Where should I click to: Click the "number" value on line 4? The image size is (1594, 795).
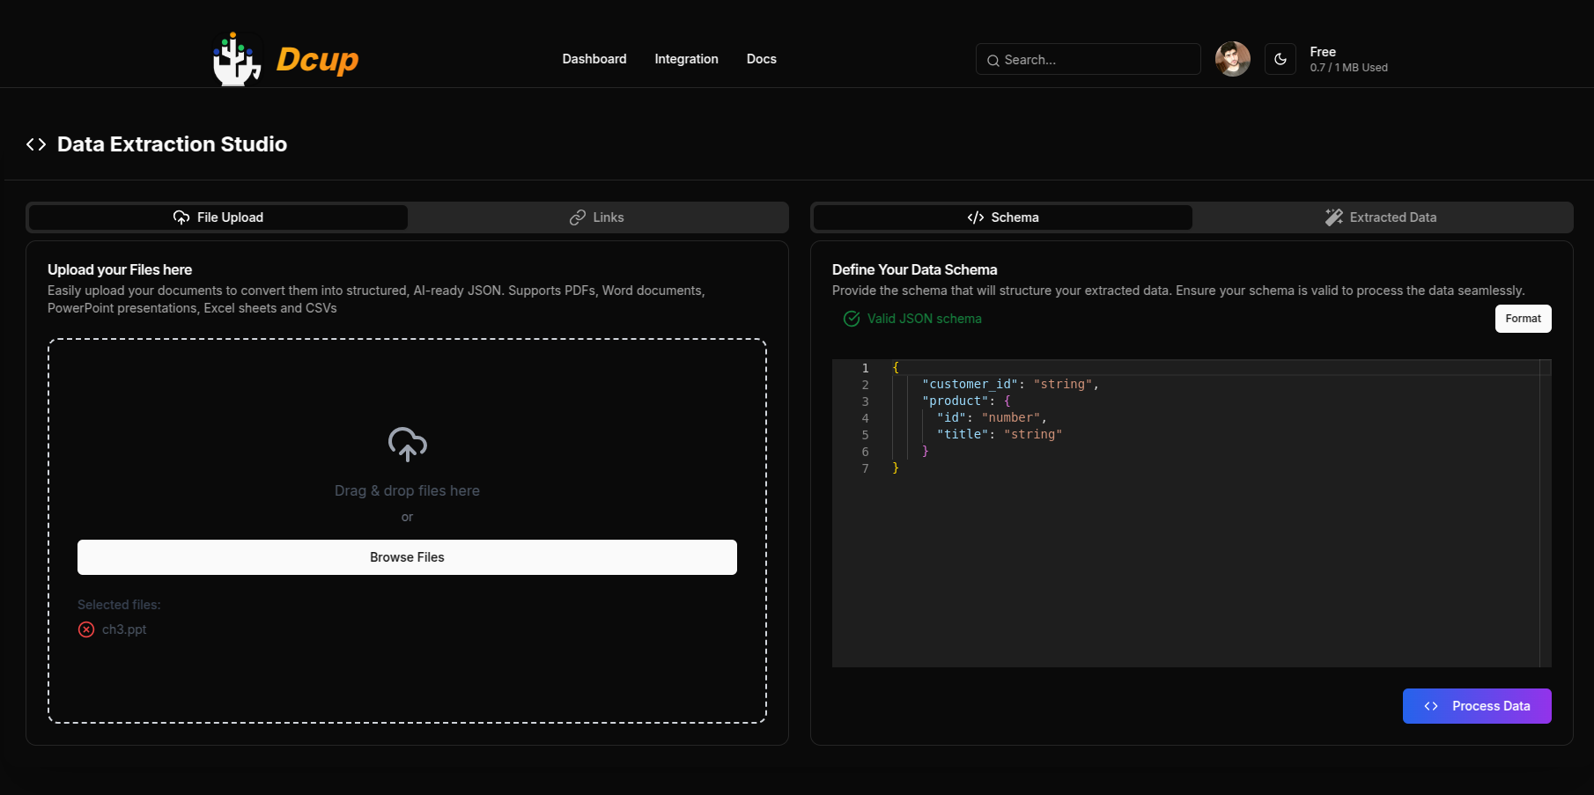1011,417
